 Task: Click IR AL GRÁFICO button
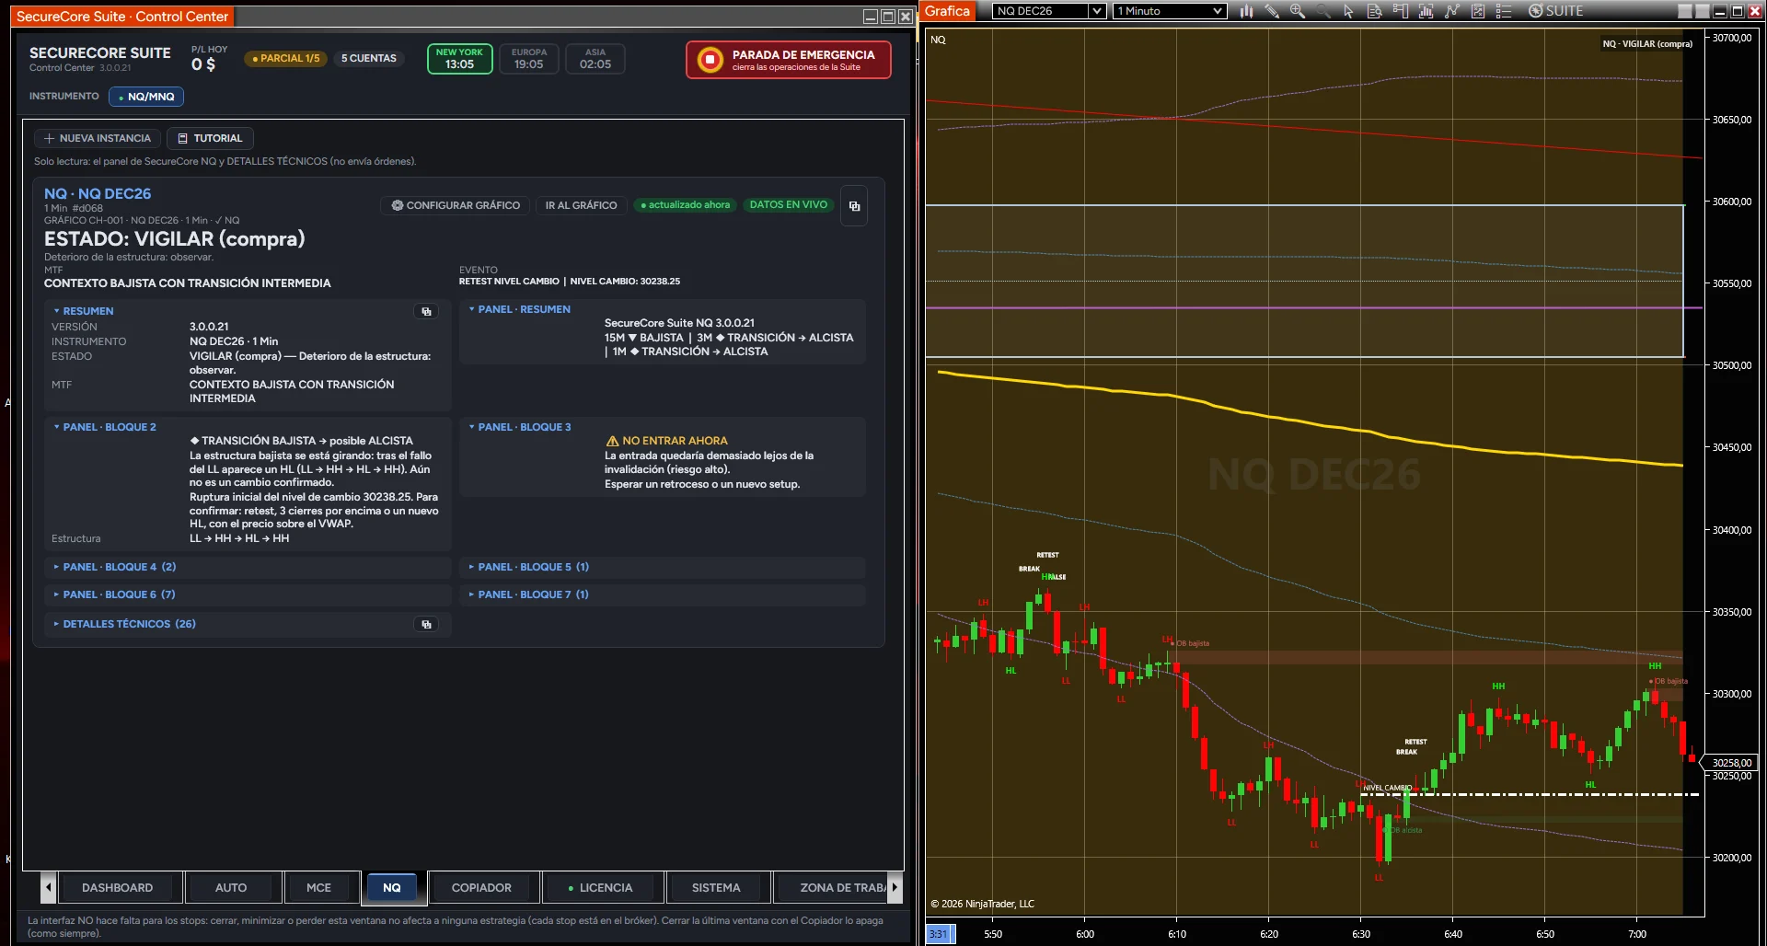(x=581, y=205)
